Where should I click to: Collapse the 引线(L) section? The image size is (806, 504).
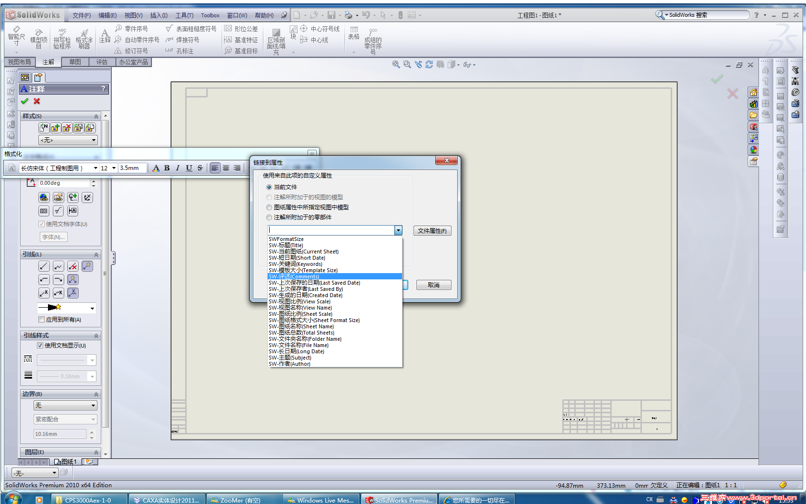[96, 254]
